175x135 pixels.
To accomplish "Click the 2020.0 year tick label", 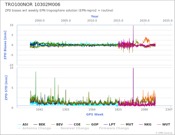I will pyautogui.click(x=144, y=21).
